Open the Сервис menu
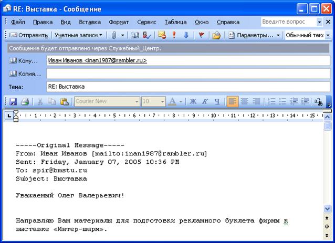Viewport: 335px width, 243px height. coord(146,22)
